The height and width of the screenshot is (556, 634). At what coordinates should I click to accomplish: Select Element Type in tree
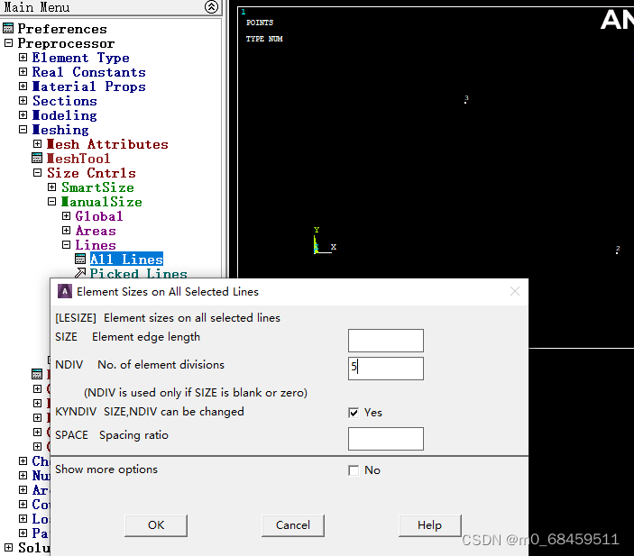coord(81,58)
